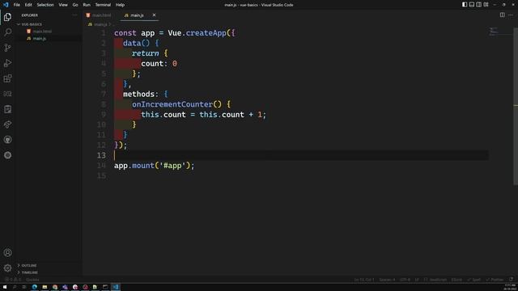Open the View menu

point(63,5)
